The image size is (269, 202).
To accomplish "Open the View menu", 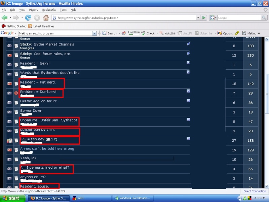I will tap(22, 10).
